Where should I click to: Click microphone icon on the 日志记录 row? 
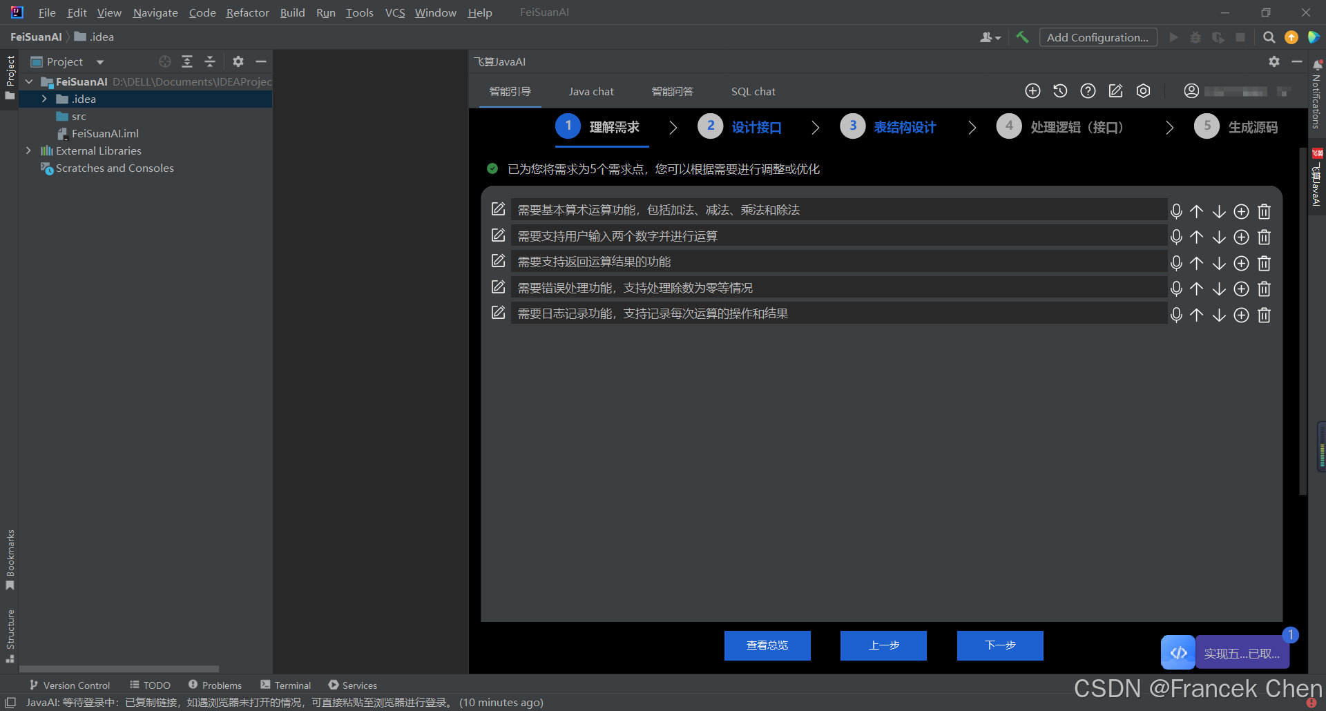1176,315
